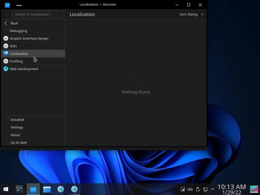The height and width of the screenshot is (195, 260).
Task: Click the second gear-globe icon in taskbar
Action: (74, 189)
